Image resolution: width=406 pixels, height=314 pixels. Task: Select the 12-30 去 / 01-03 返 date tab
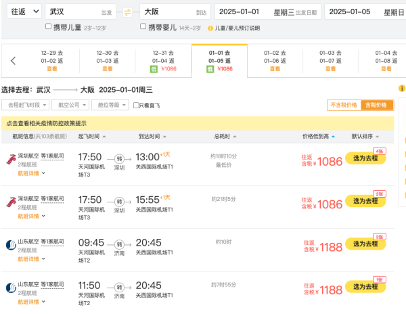[x=108, y=61]
